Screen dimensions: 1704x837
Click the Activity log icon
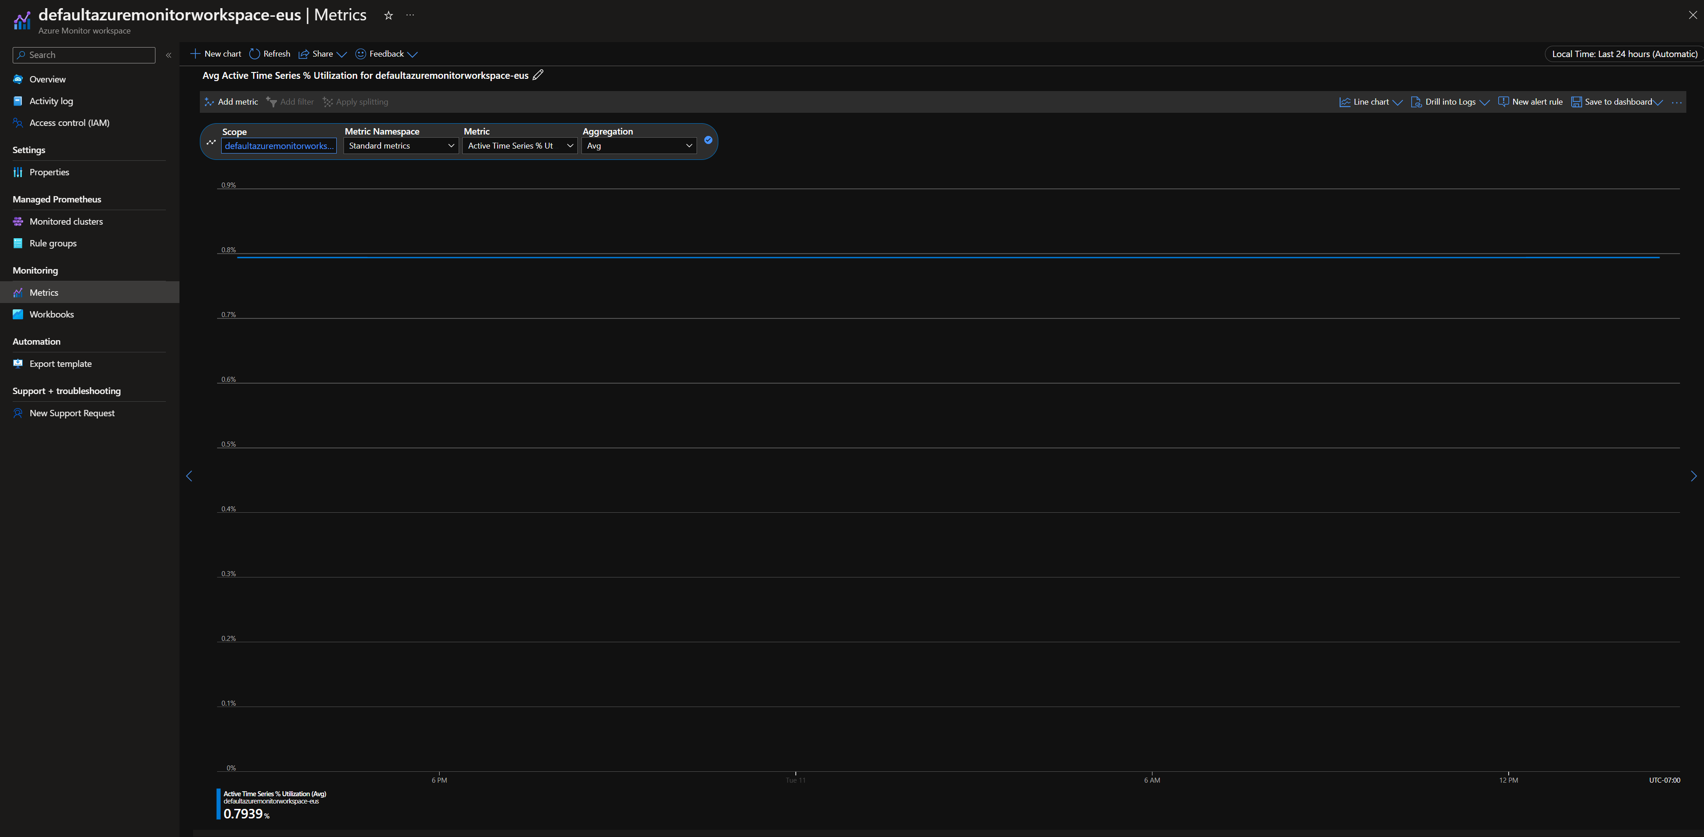18,101
